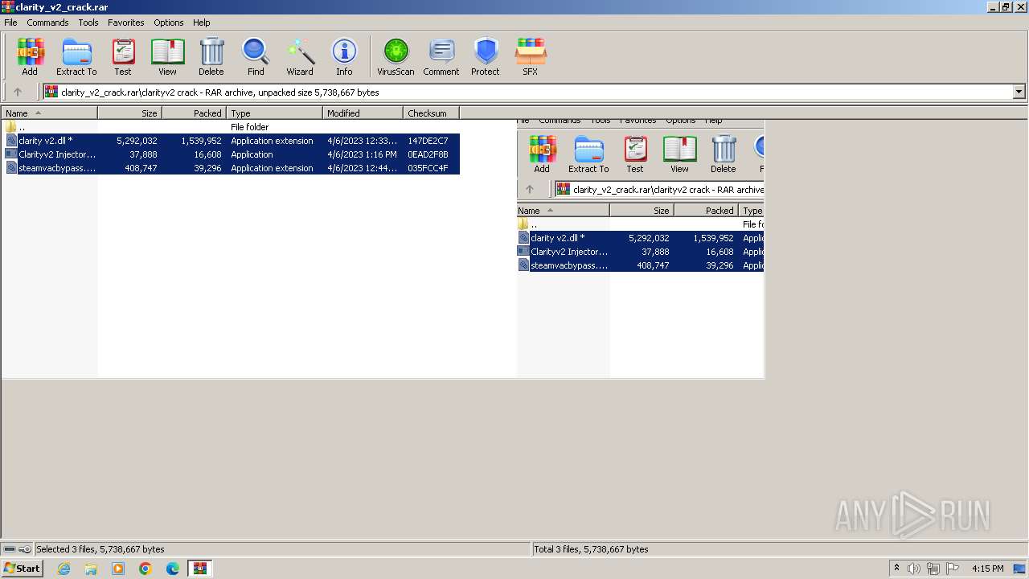Open Microsoft Edge from taskbar
Image resolution: width=1029 pixels, height=579 pixels.
click(173, 569)
